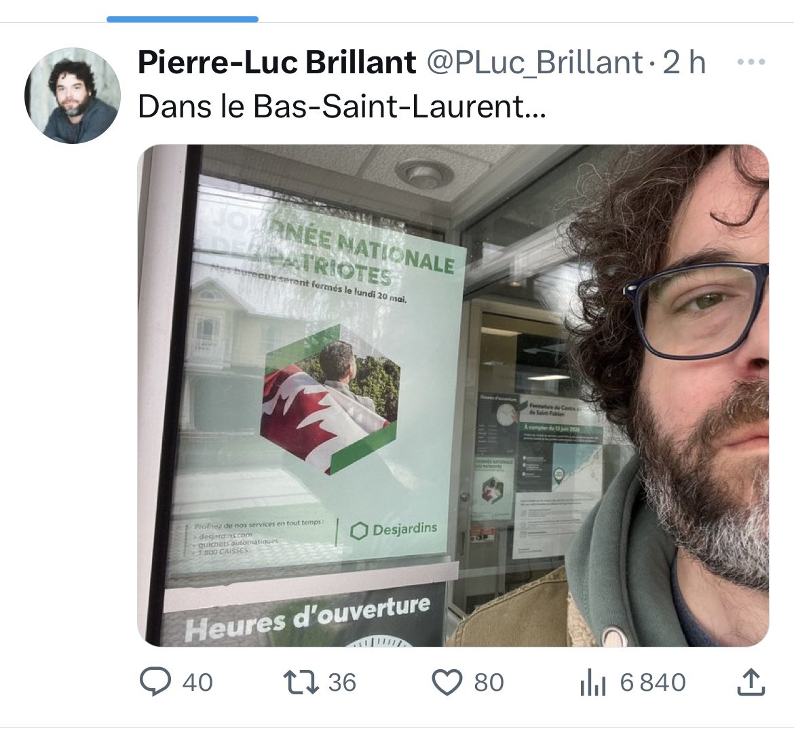Click the Desjardins logo in the photo

(394, 529)
